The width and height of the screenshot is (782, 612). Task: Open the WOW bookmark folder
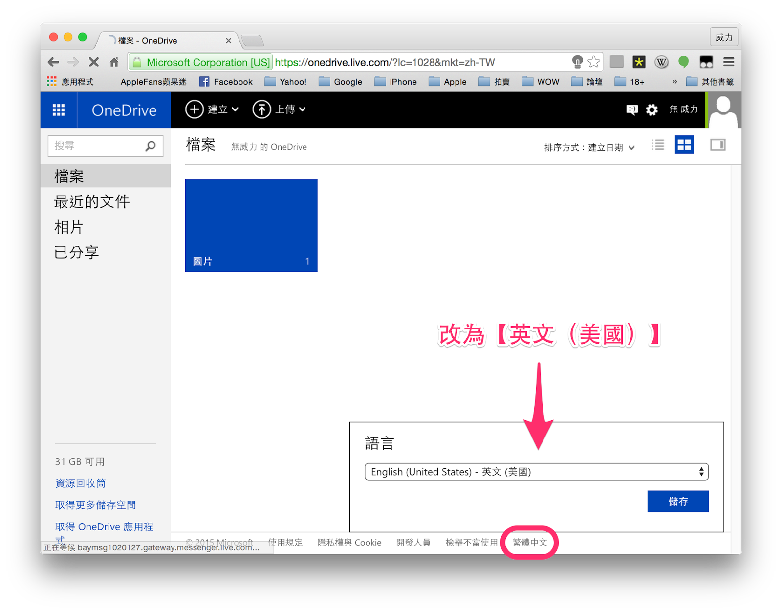click(541, 82)
